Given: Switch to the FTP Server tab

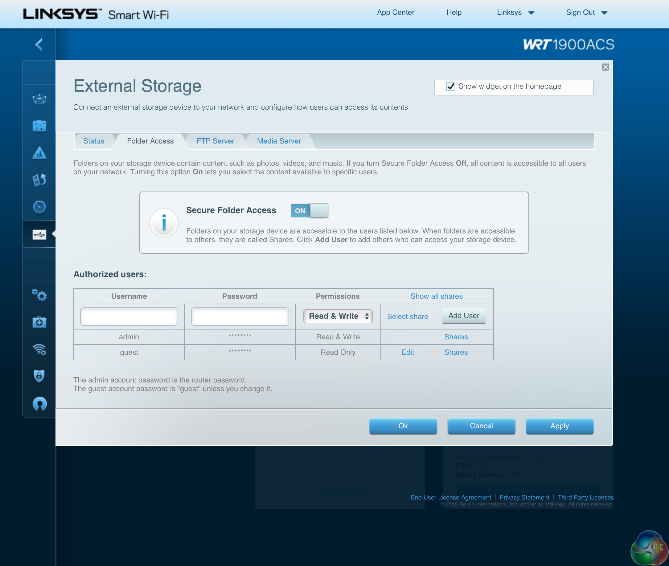Looking at the screenshot, I should (x=215, y=141).
